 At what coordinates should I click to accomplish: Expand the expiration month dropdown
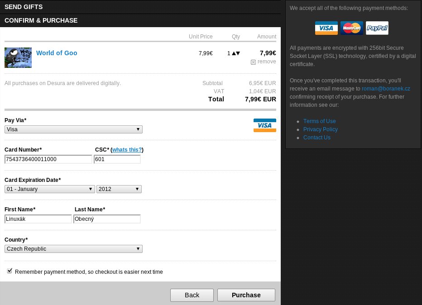point(49,189)
